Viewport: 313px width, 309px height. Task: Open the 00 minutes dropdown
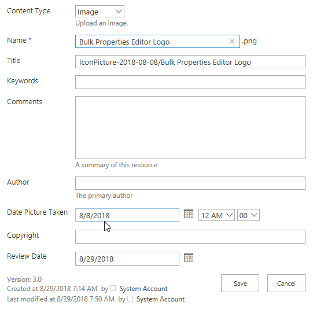[248, 215]
